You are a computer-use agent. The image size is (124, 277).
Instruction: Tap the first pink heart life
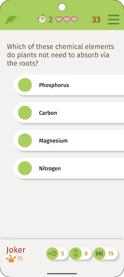click(59, 19)
